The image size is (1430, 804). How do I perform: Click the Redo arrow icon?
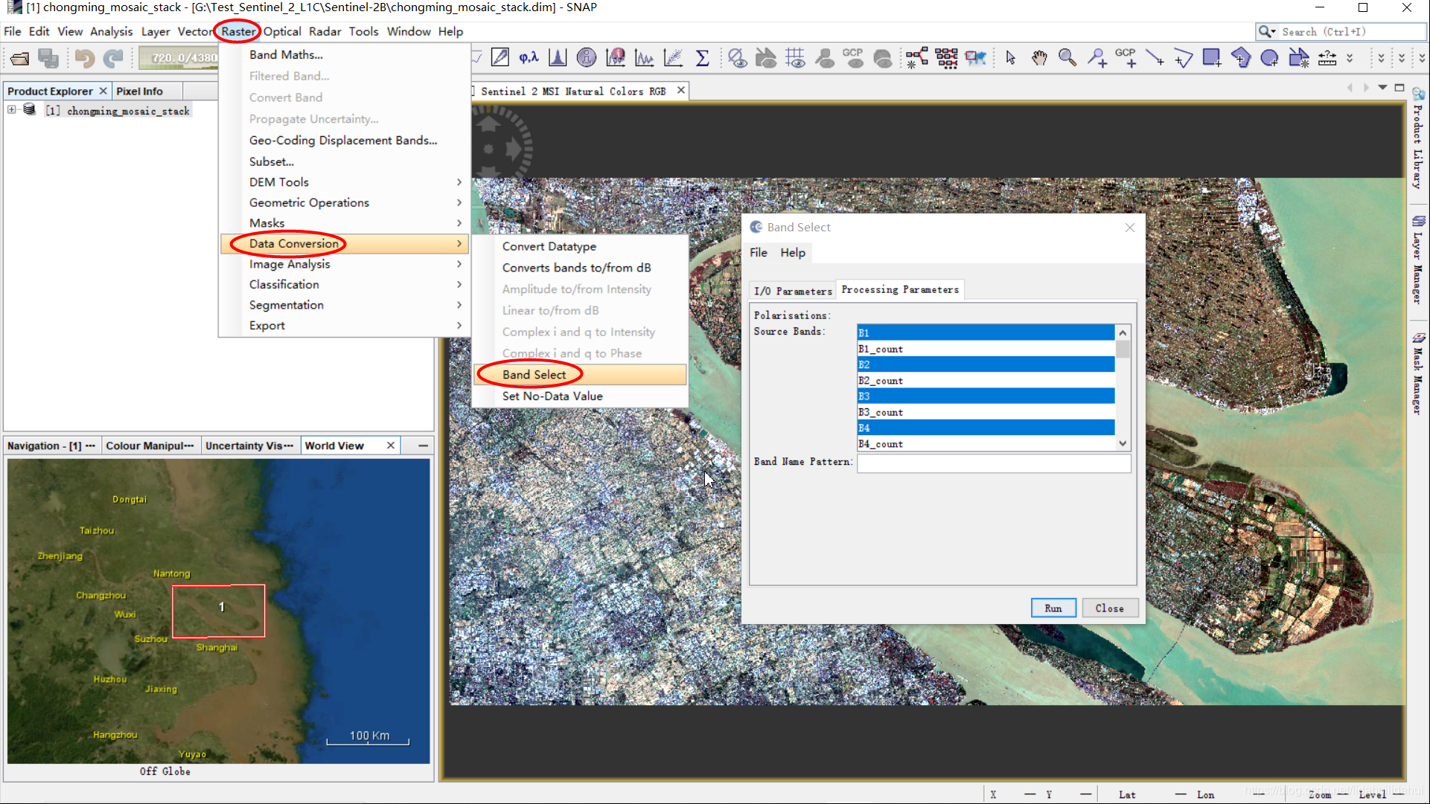pos(113,58)
